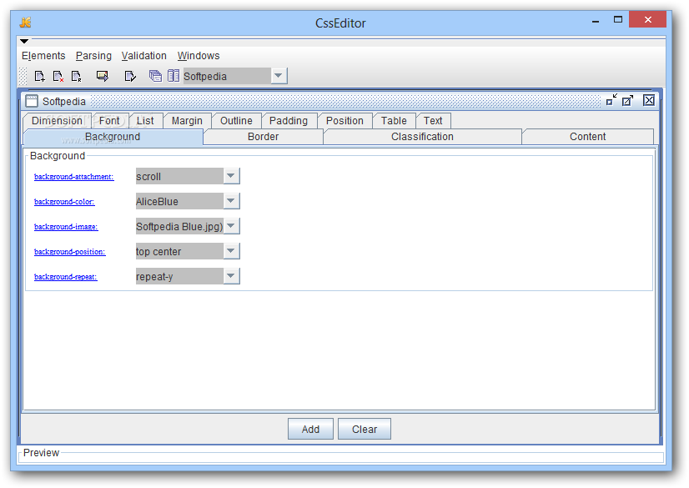Switch to the Border tab
The image size is (689, 488).
[x=264, y=137]
